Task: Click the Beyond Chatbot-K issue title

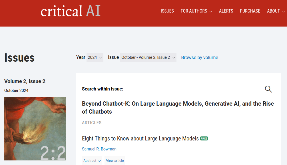Action: pyautogui.click(x=178, y=108)
